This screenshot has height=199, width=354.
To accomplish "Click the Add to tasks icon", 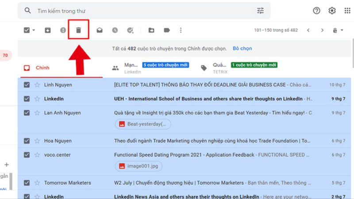I will [x=130, y=30].
